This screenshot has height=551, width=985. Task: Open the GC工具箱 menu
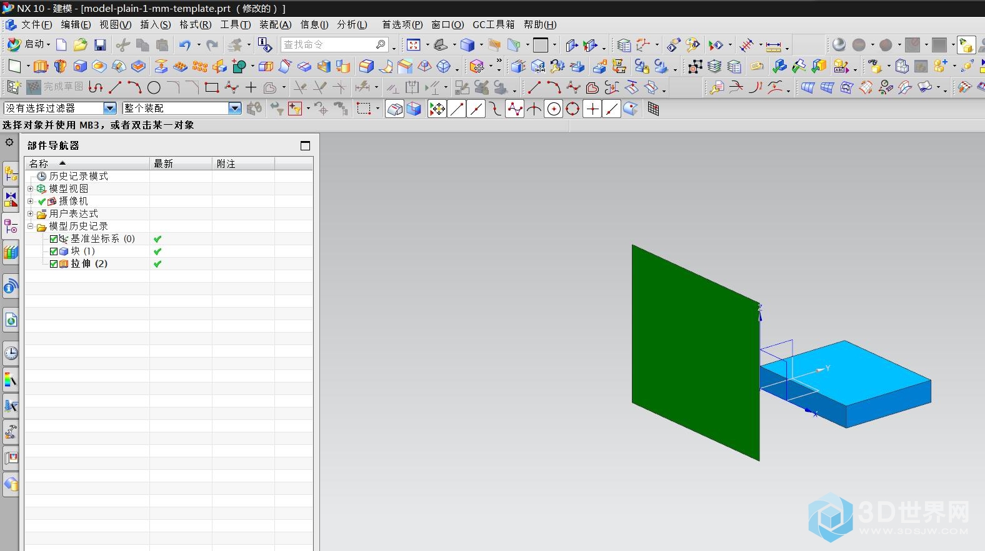[493, 24]
